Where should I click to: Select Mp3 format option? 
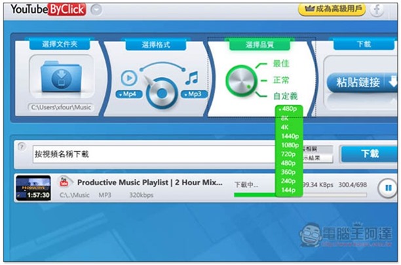click(x=197, y=94)
